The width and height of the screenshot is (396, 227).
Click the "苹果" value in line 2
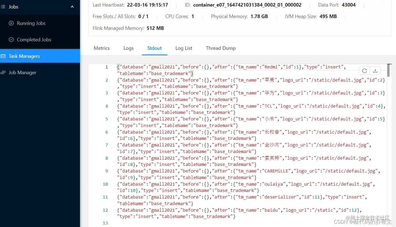coord(269,80)
